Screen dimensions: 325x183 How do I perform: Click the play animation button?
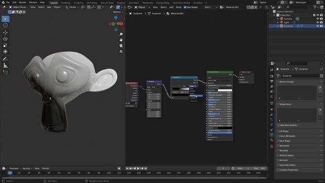pyautogui.click(x=138, y=168)
